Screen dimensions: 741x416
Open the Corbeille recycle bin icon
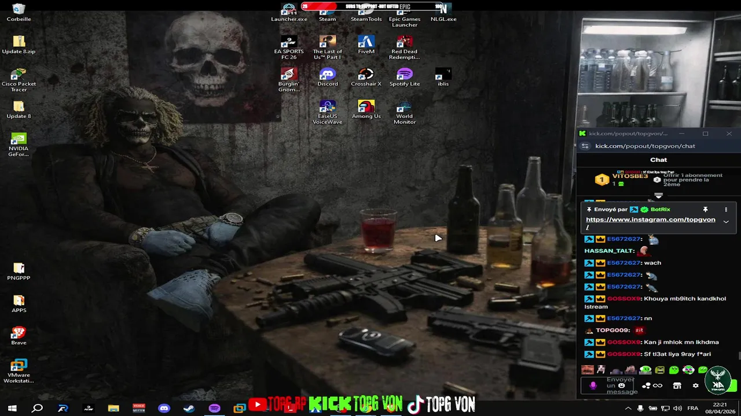point(19,12)
